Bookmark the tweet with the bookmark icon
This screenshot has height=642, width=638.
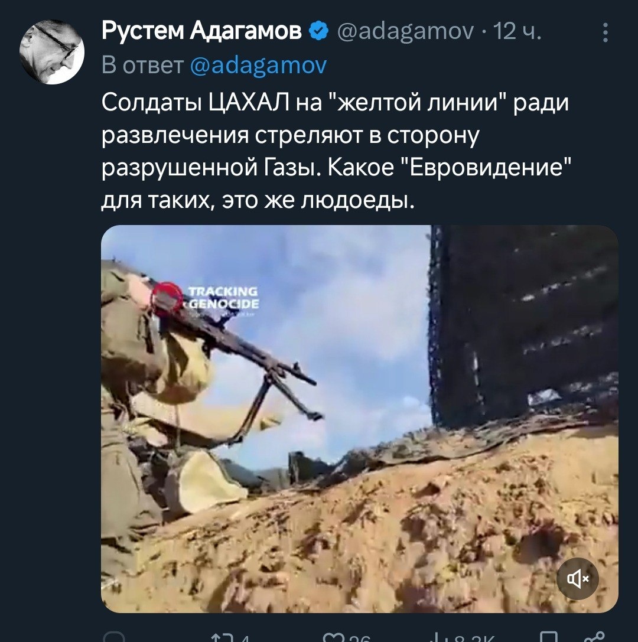pos(548,637)
